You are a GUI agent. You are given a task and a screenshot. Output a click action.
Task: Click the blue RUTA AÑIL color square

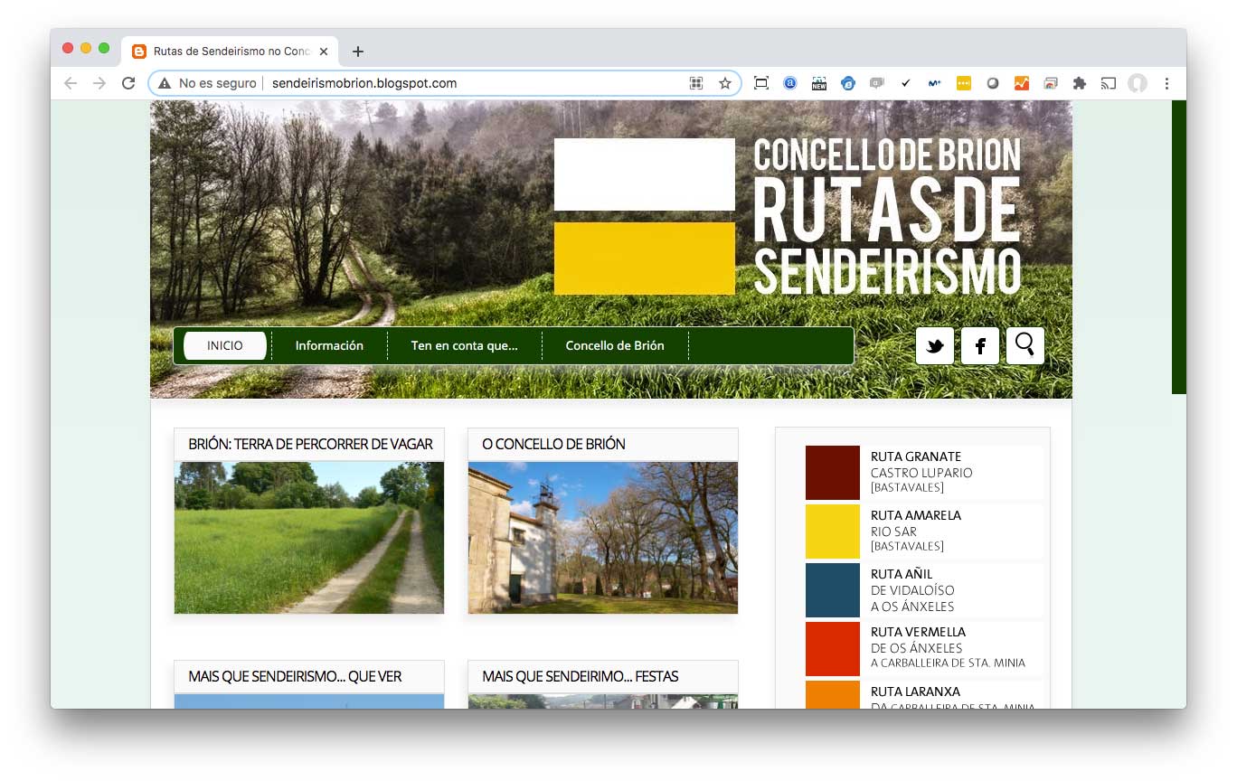(833, 590)
